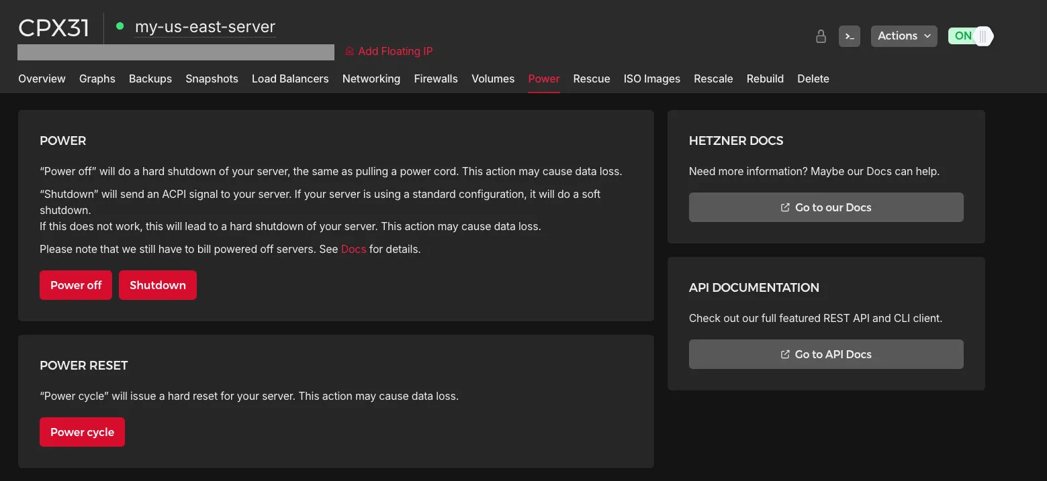
Task: Click the Shutdown button
Action: pos(158,285)
